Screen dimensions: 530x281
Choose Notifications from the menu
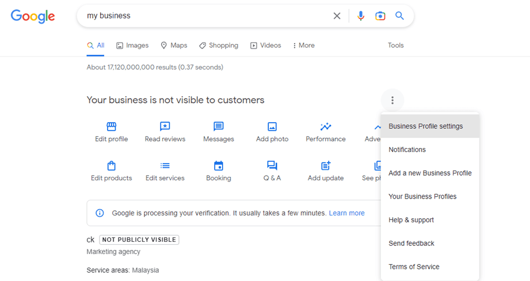tap(430, 150)
